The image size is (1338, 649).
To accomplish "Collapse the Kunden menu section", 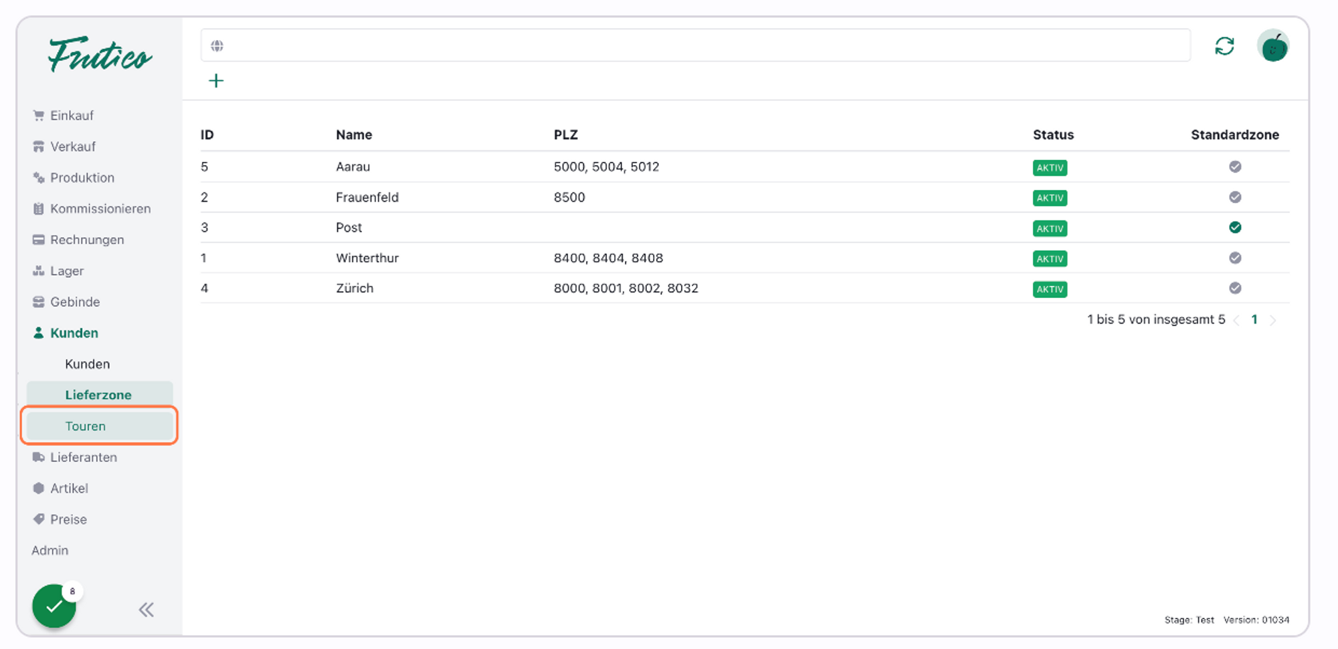I will coord(74,333).
